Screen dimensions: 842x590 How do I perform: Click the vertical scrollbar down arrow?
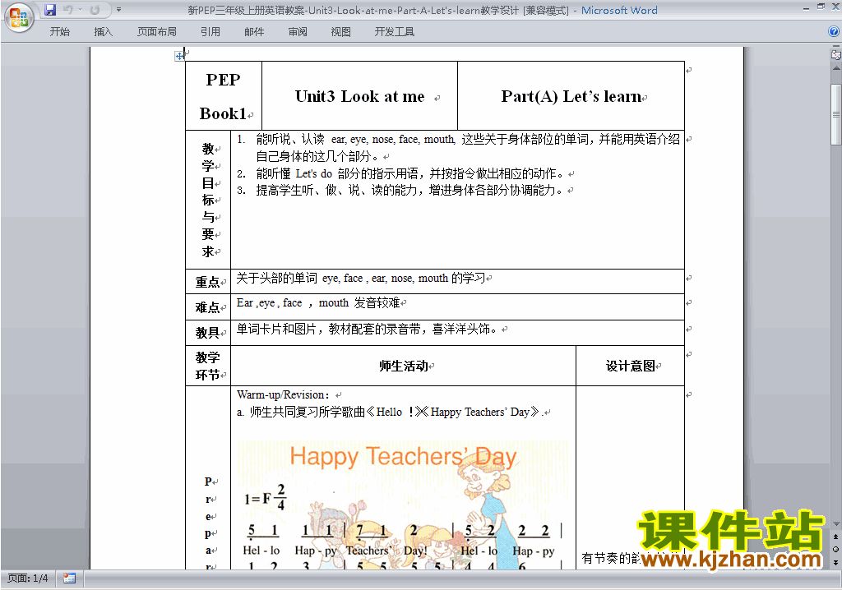[x=835, y=524]
